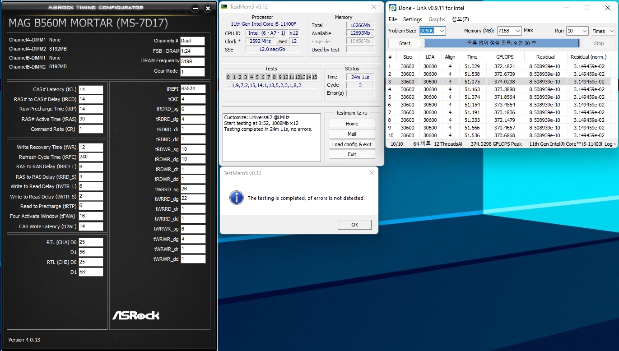Click the Four Activate Window (tFAW) field
Viewport: 619px width, 351px height.
pos(91,216)
